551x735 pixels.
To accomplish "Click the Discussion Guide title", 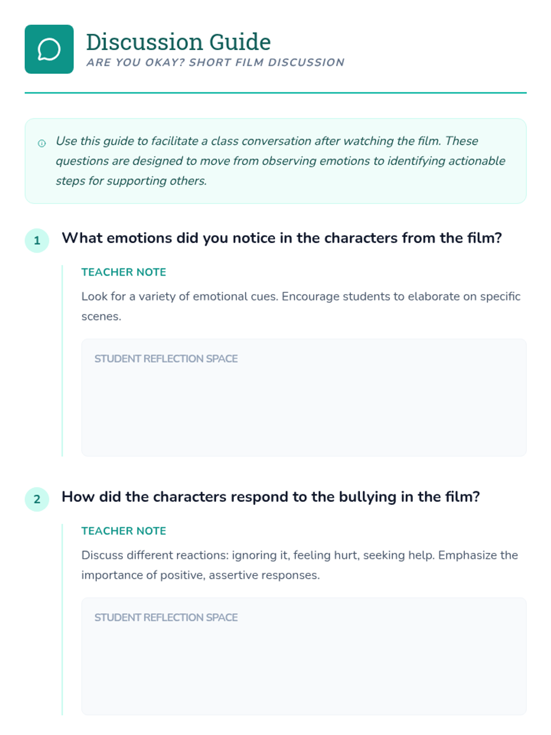I will (x=178, y=42).
